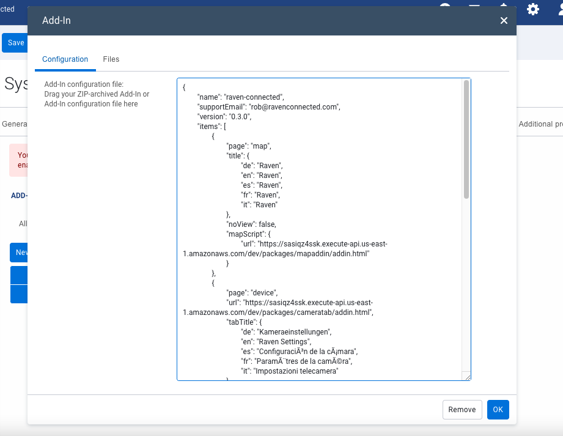Switch to the Configuration tab
The image size is (563, 436).
coord(65,59)
